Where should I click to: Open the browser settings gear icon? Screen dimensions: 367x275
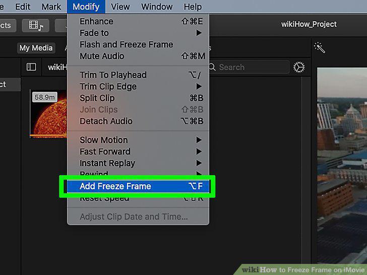click(299, 67)
